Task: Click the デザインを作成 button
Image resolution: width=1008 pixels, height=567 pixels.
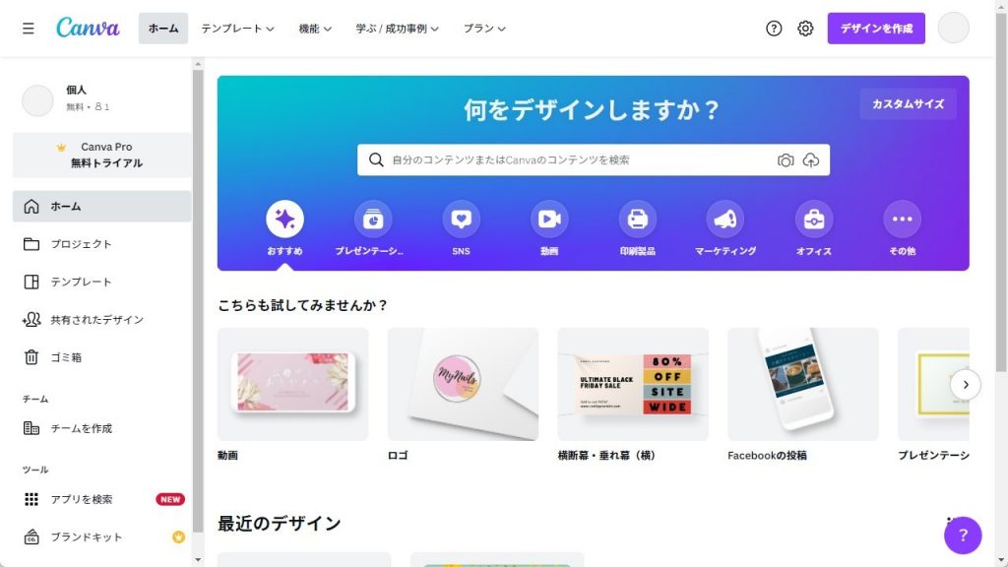Action: [876, 29]
